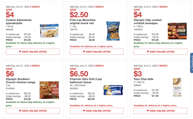Screen dimensions: 193x119
Task: Click the Munchies snack mix bag image
Action: click(x=113, y=30)
